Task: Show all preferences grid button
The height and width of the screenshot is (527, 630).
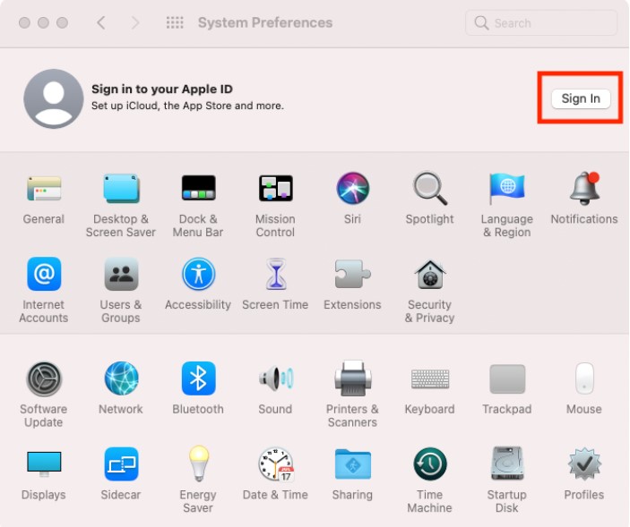Action: click(175, 23)
